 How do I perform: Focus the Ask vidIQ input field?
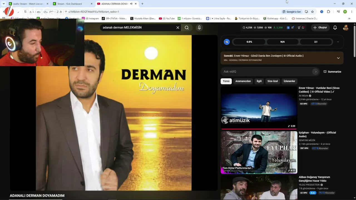[x=267, y=72]
